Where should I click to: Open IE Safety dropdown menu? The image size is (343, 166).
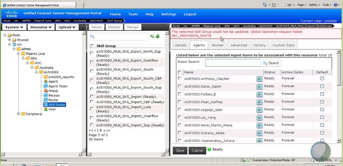(314, 5)
